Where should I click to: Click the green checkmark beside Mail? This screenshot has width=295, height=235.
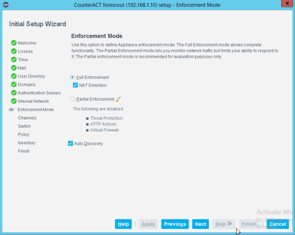[14, 68]
